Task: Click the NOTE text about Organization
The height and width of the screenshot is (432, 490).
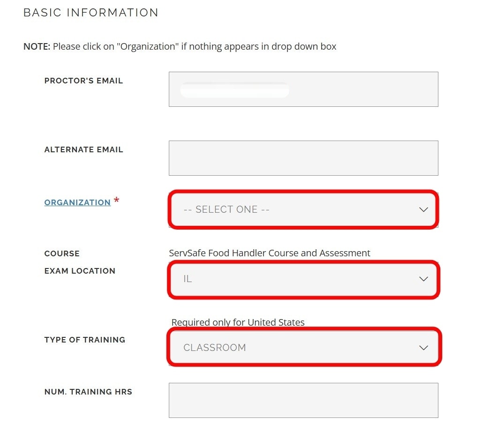Action: (180, 46)
